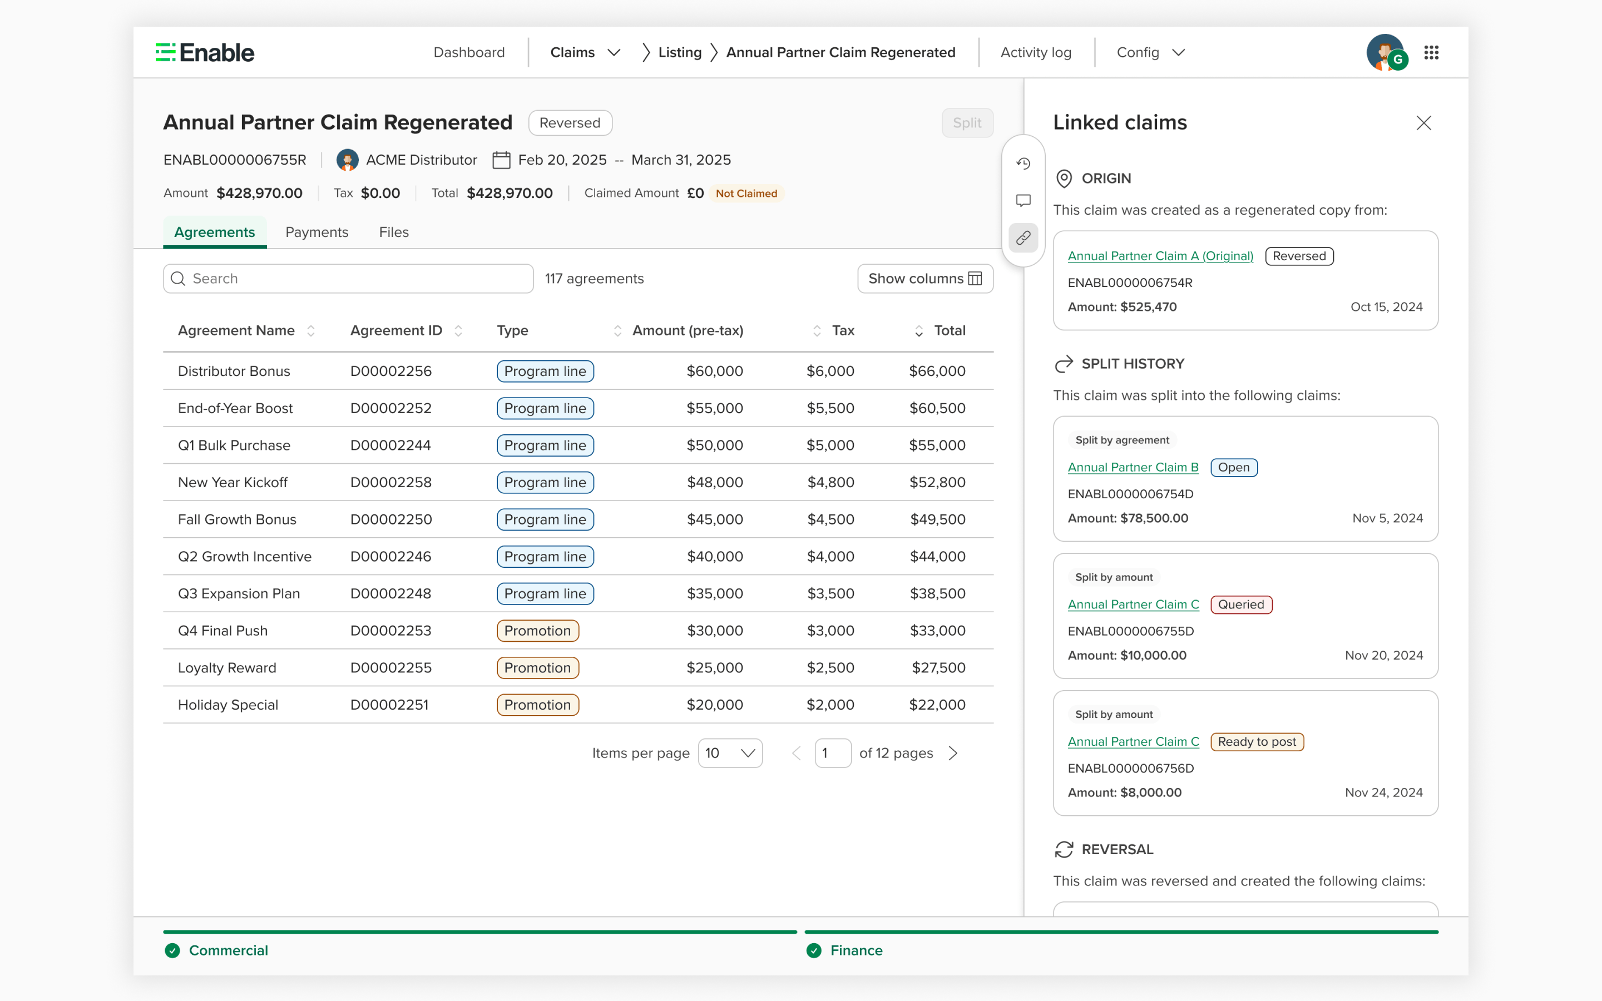Open the Dashboard nav item
This screenshot has width=1602, height=1001.
469,52
